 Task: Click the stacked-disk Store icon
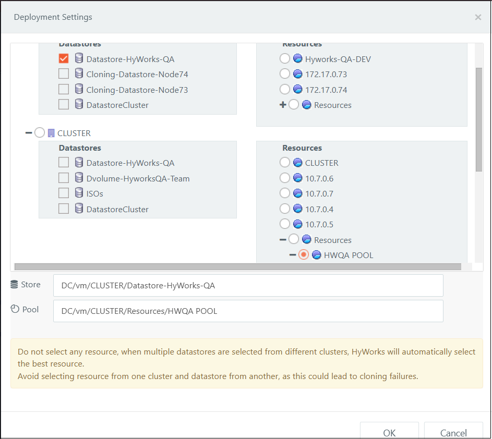tap(14, 284)
